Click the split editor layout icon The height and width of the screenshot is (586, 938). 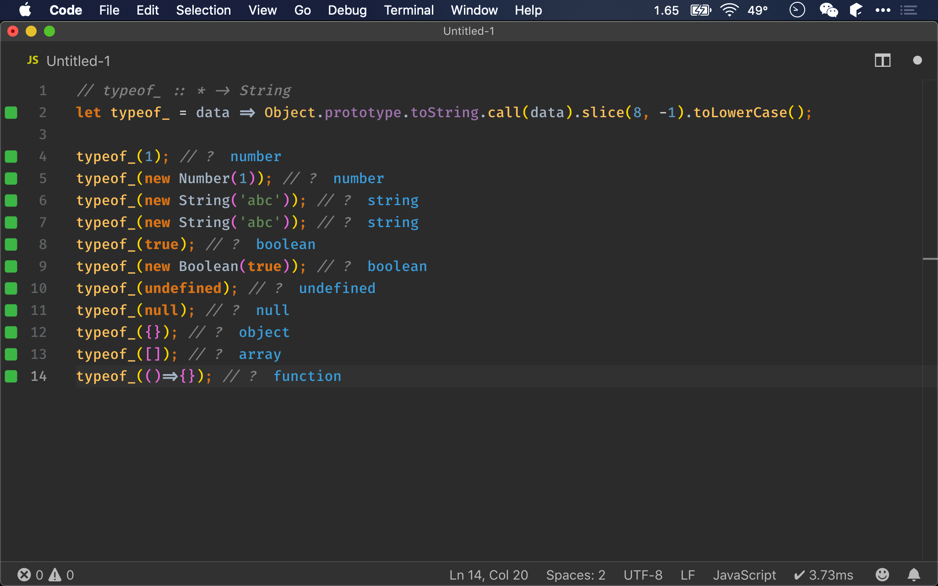coord(882,60)
